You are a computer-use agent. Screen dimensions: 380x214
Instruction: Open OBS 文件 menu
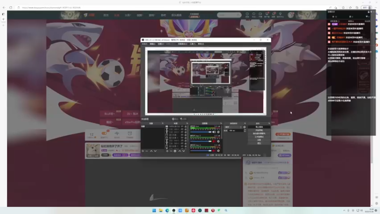(144, 44)
